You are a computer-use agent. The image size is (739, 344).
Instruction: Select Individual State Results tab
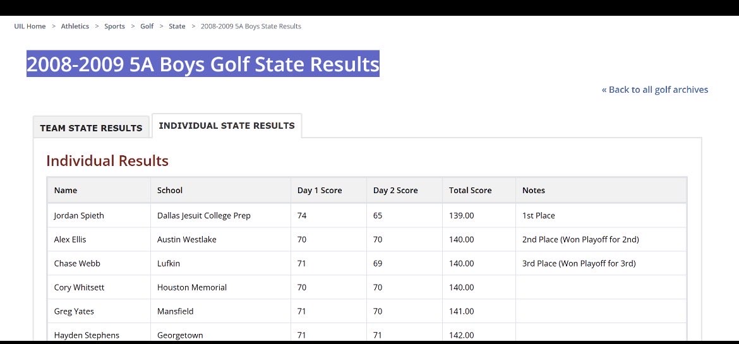tap(227, 126)
